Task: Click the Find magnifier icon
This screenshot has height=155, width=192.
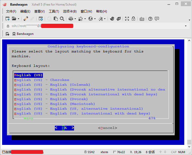Action: click(x=62, y=19)
